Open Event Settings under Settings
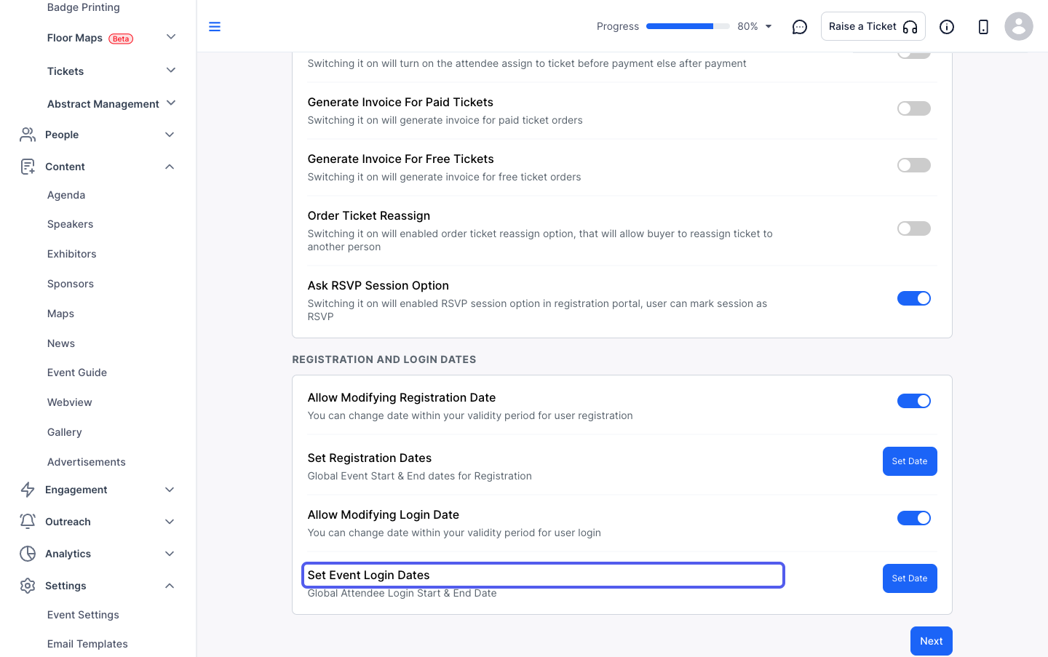The image size is (1048, 657). [83, 615]
